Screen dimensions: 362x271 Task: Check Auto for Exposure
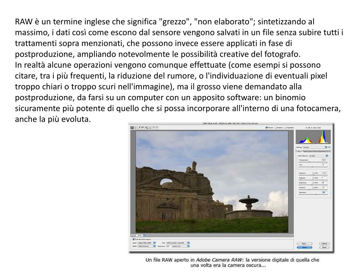click(x=313, y=173)
